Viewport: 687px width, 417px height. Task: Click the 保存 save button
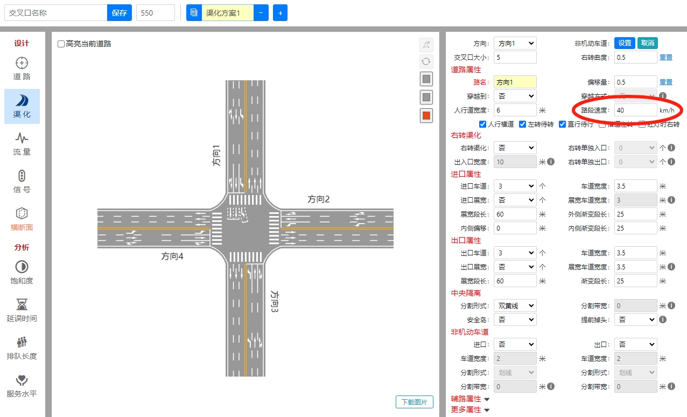[119, 13]
